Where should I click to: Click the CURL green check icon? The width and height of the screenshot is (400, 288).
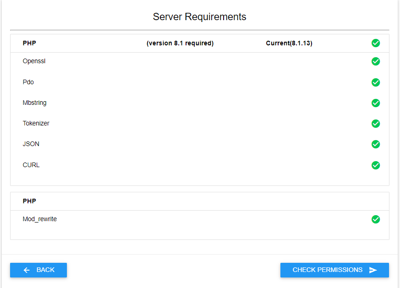point(376,165)
